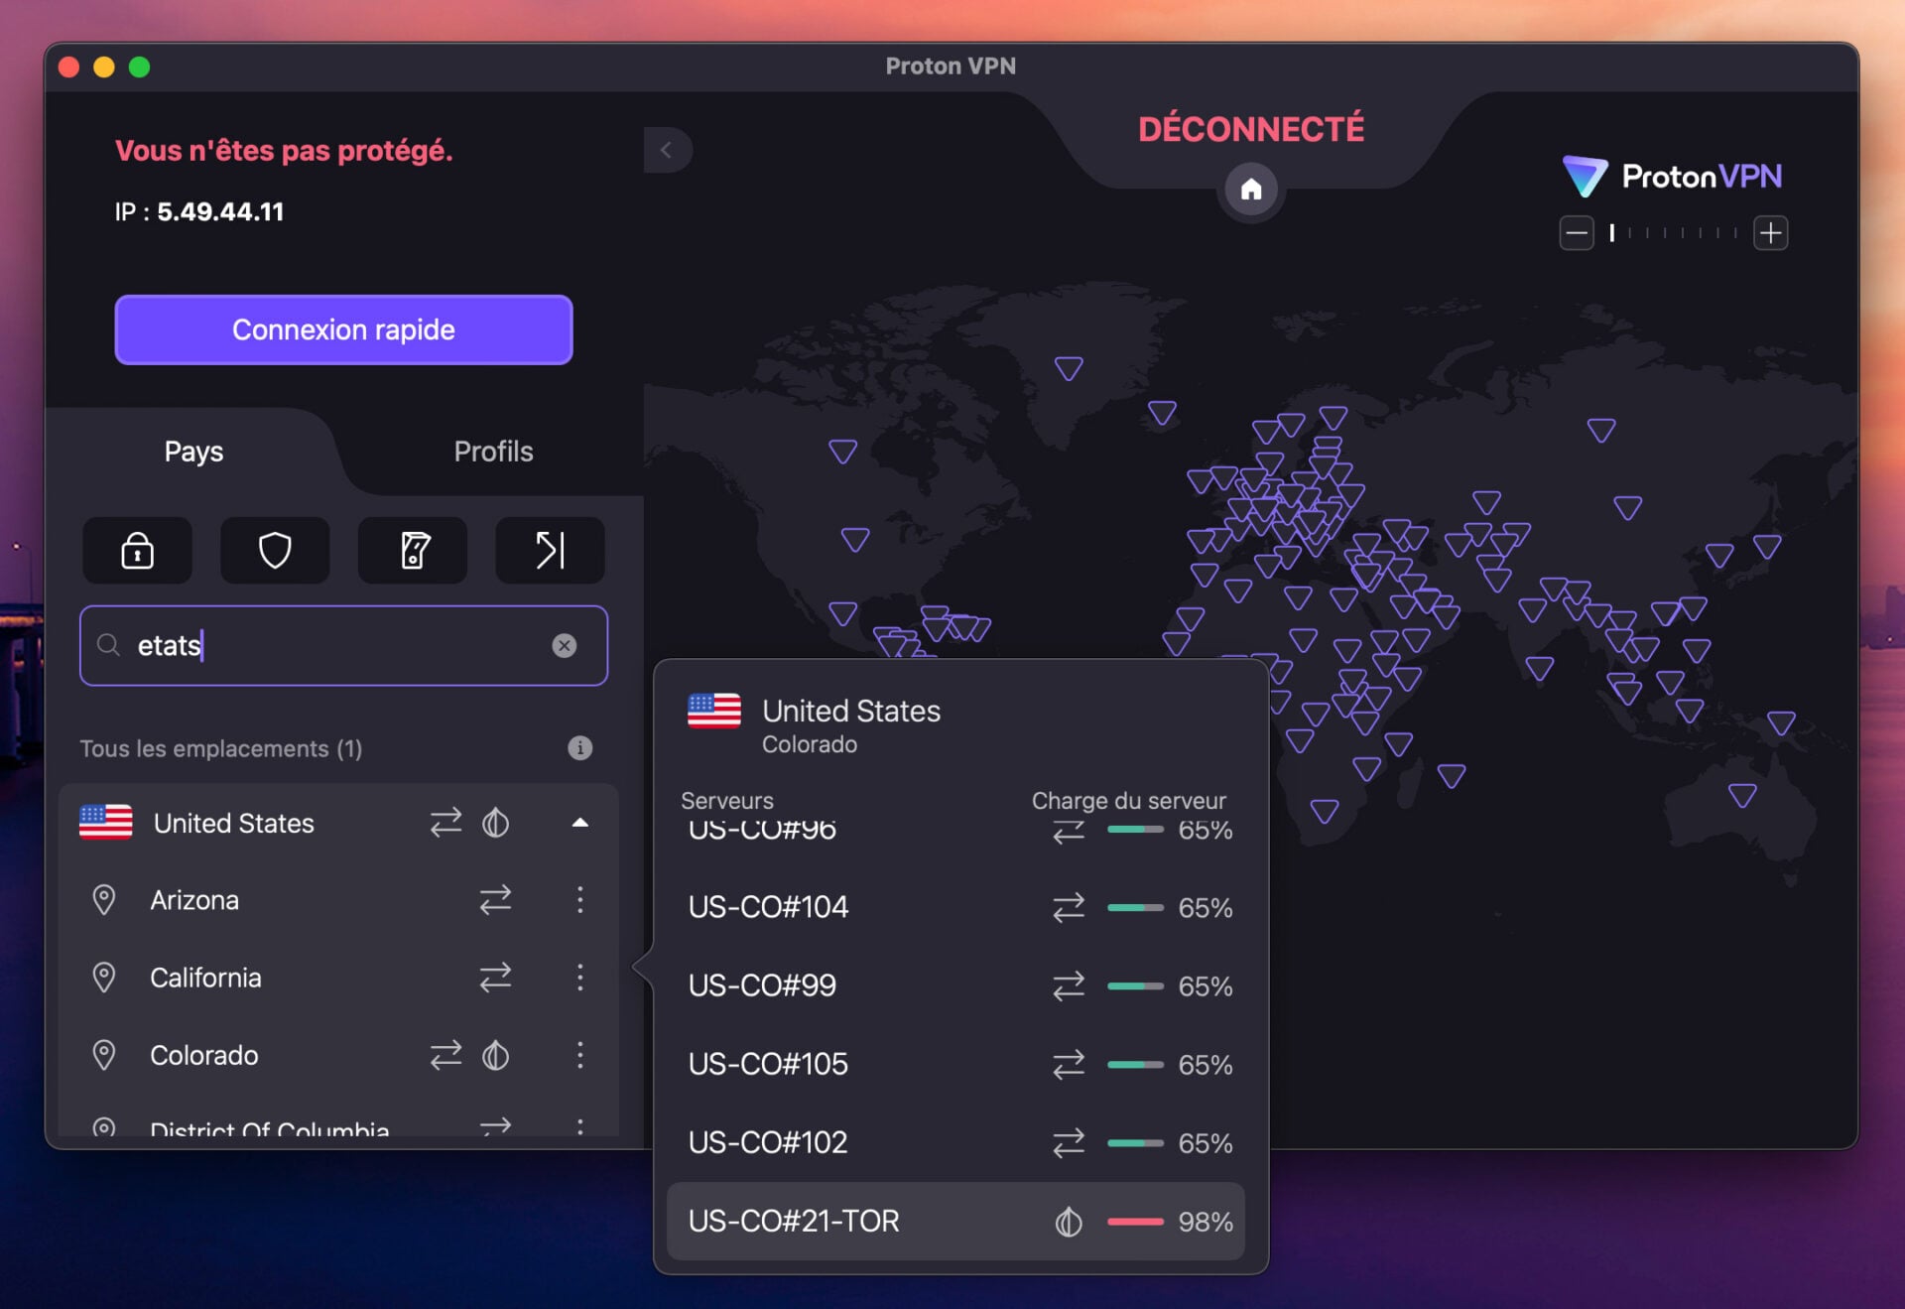
Task: Open info icon beside Tous les emplacements
Action: (580, 747)
